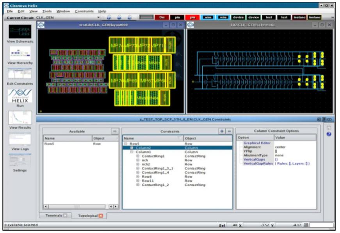The image size is (340, 233).
Task: Click the Alignment value 'center'
Action: tap(280, 147)
